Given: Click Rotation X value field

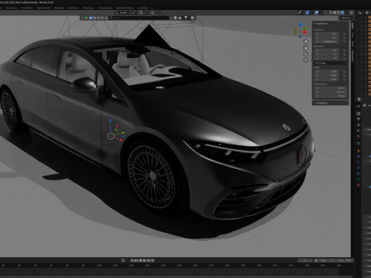Looking at the screenshot, I should click(326, 50).
